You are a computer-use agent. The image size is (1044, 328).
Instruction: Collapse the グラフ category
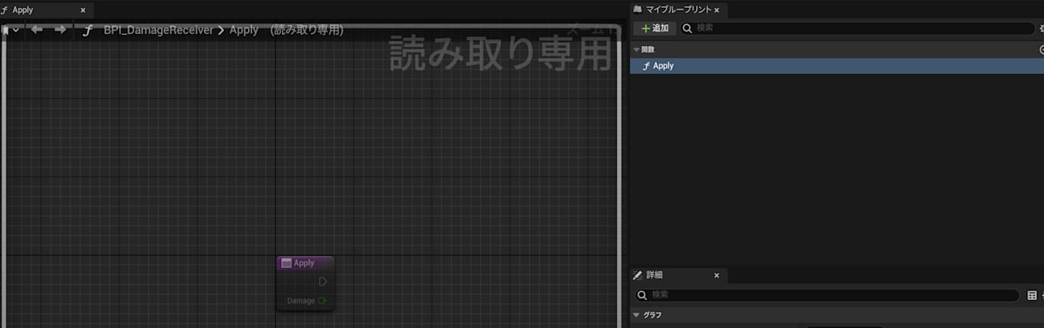[636, 315]
